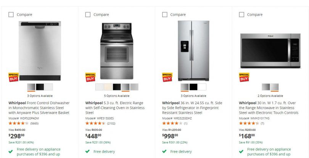
Task: Select black color swatch for the dishwasher
Action: (x=40, y=87)
